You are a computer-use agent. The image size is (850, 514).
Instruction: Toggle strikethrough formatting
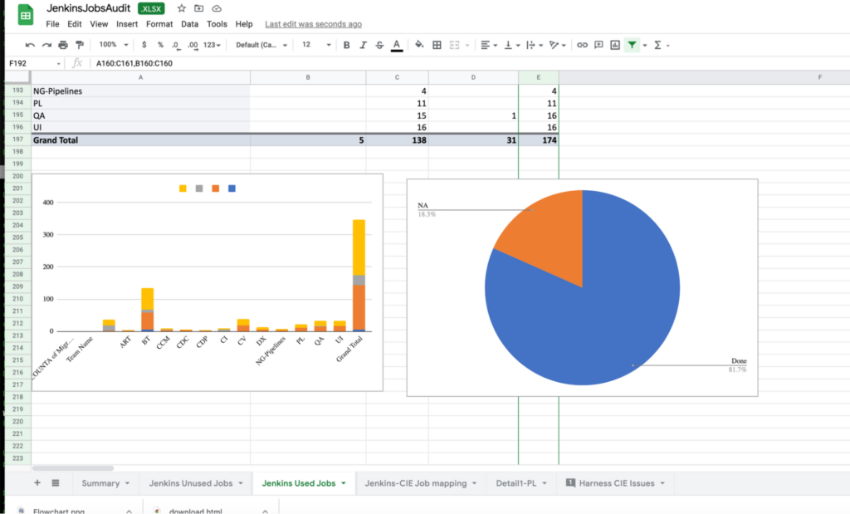click(x=379, y=45)
